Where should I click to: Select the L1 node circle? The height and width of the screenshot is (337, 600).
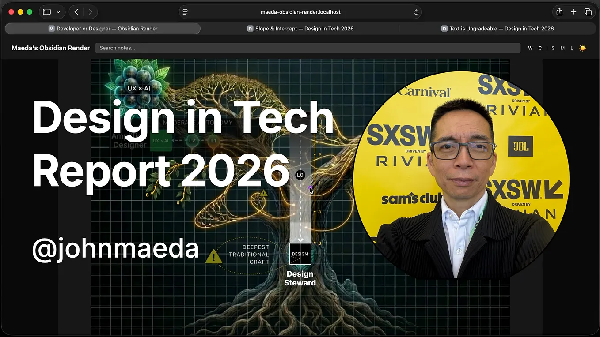[x=214, y=141]
